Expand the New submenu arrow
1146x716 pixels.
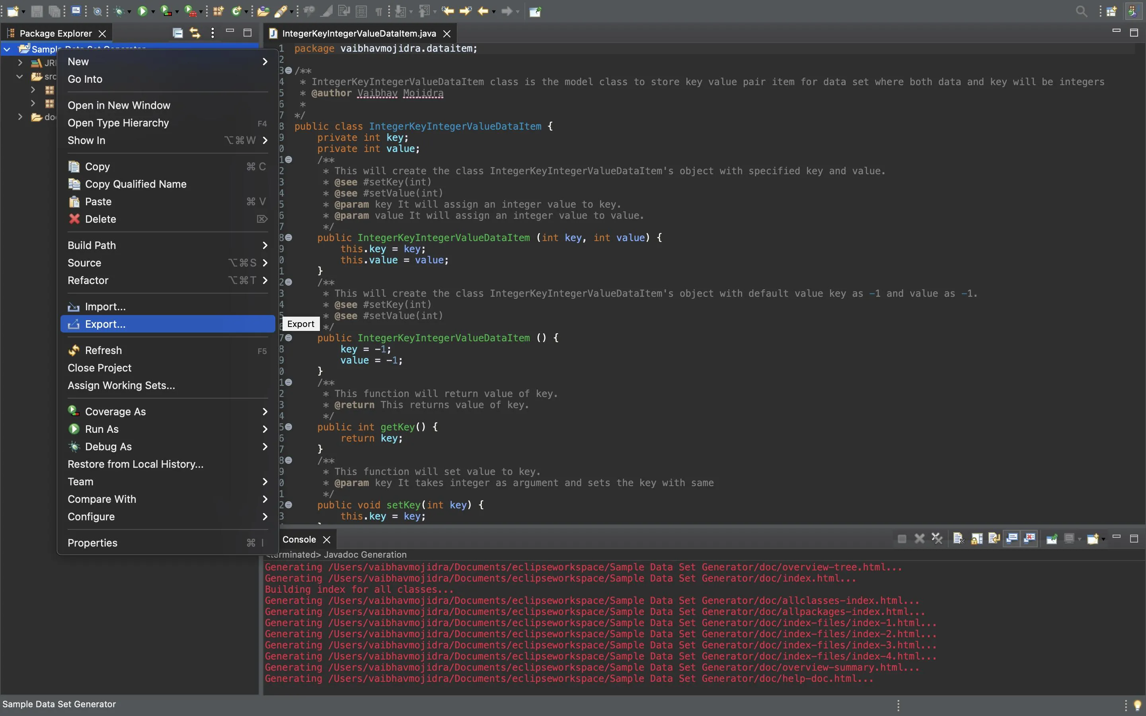(x=265, y=62)
